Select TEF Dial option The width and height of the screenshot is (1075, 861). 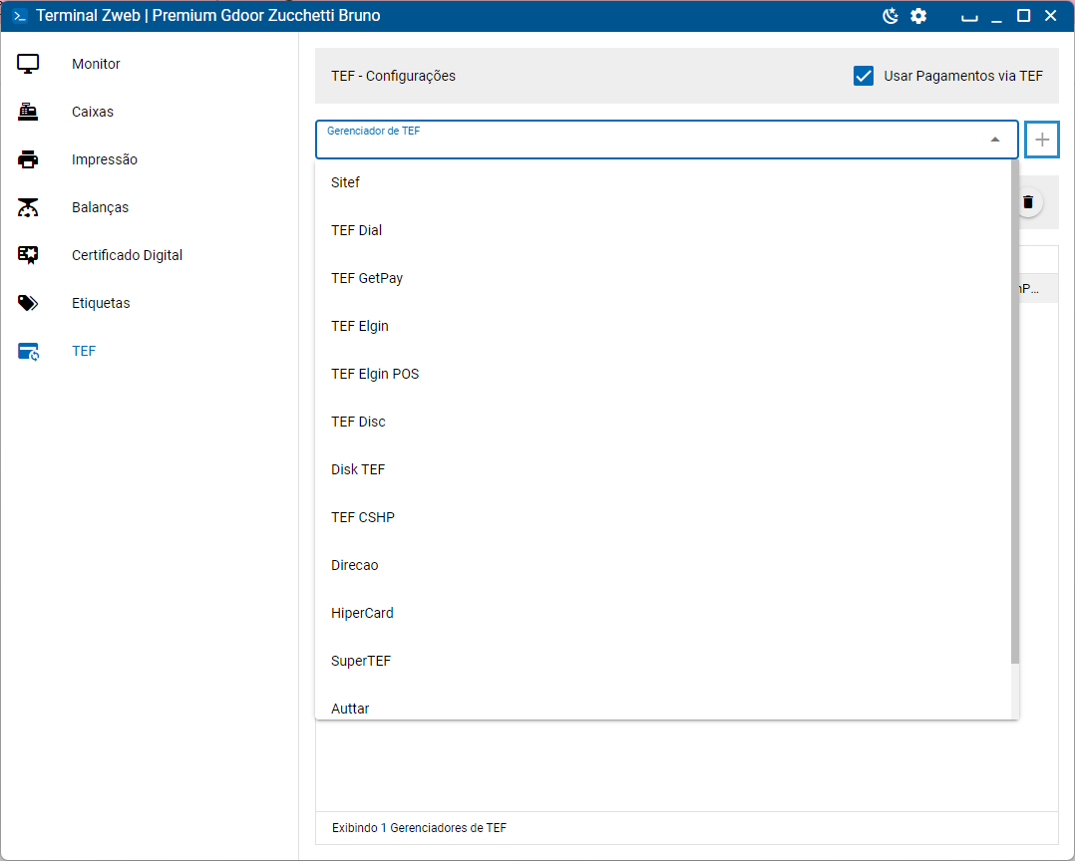click(663, 230)
